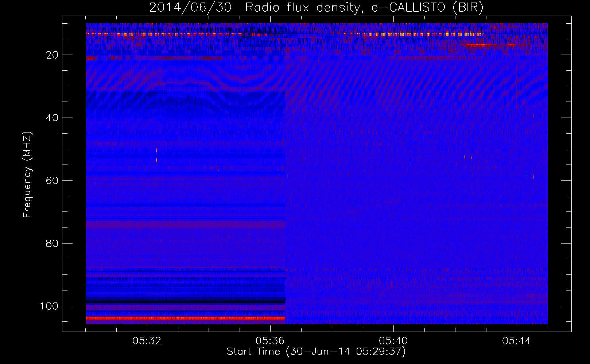Screen dimensions: 590x364
Task: Click the '60' frequency tick label
Action: [x=52, y=181]
